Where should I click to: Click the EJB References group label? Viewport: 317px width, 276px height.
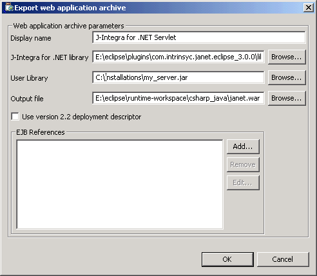(x=41, y=132)
